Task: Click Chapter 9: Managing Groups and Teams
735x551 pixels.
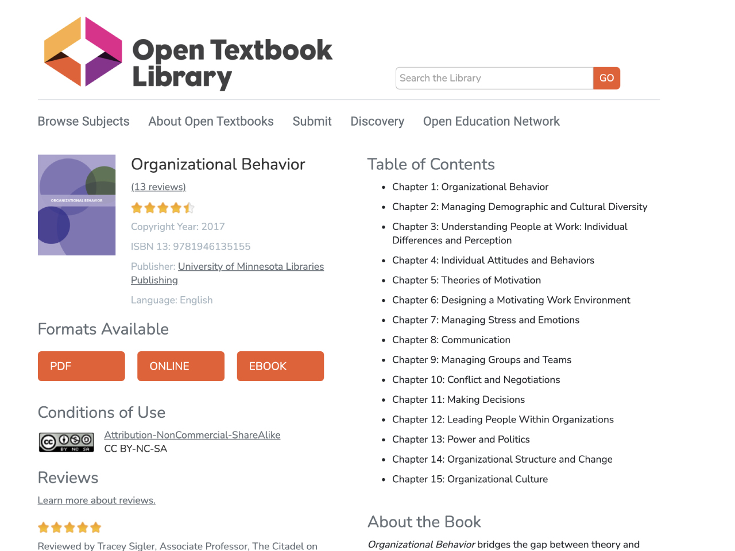Action: pyautogui.click(x=482, y=360)
